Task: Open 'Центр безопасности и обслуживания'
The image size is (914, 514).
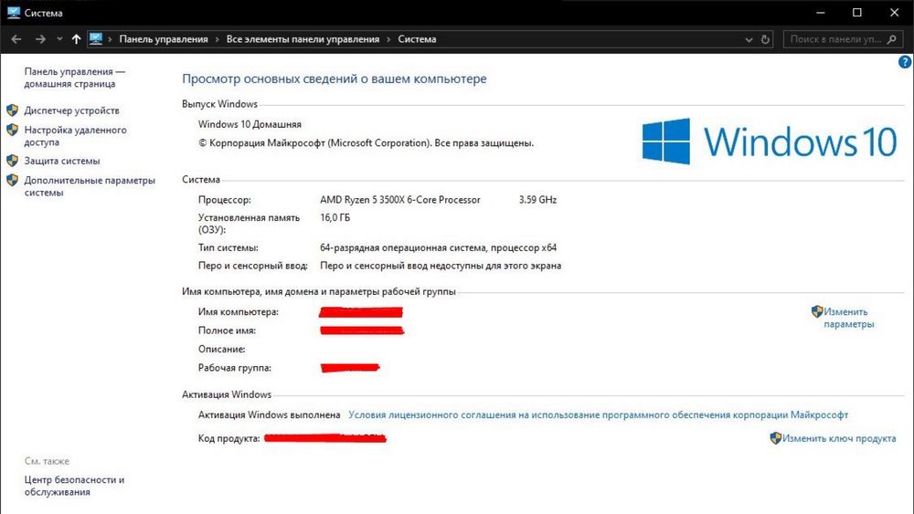Action: pyautogui.click(x=74, y=486)
